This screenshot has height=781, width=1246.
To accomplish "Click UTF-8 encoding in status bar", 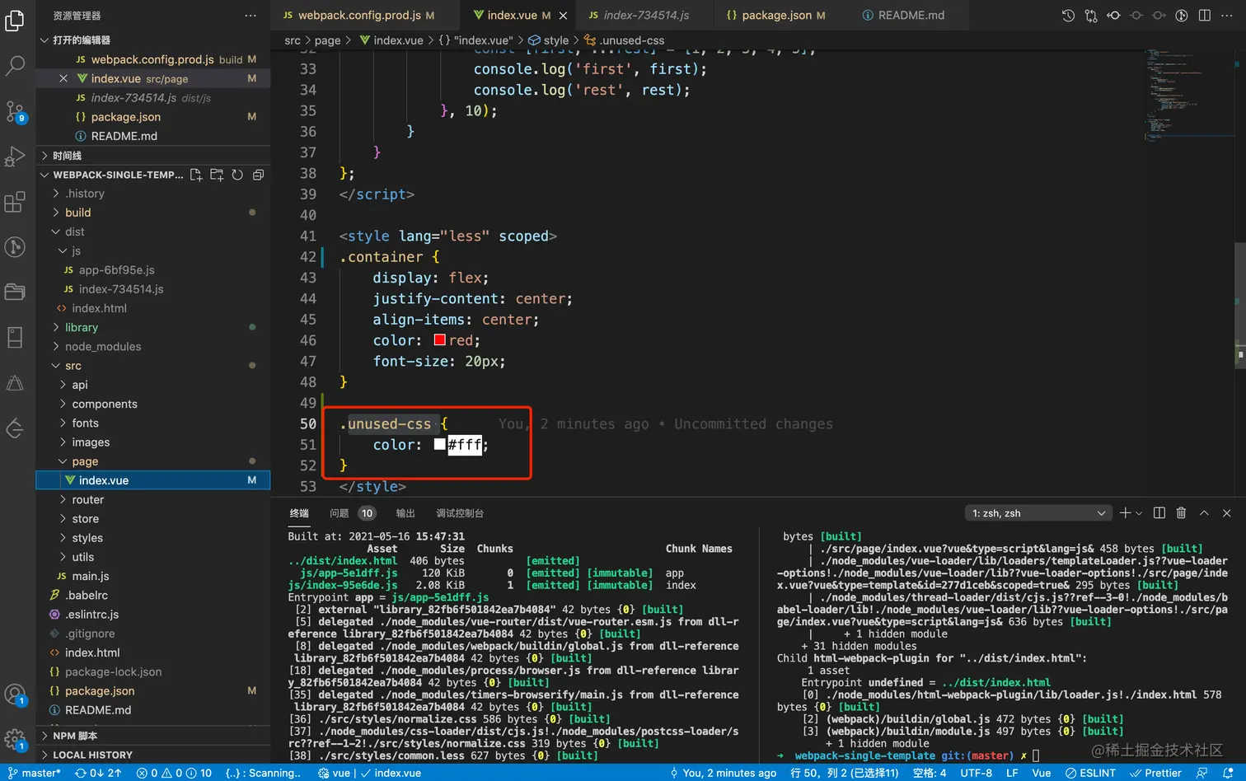I will [977, 773].
